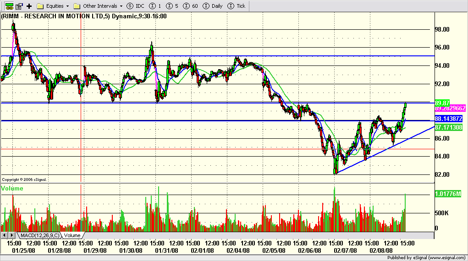Switch to the Daily interval
The image size is (468, 261).
coord(213,6)
